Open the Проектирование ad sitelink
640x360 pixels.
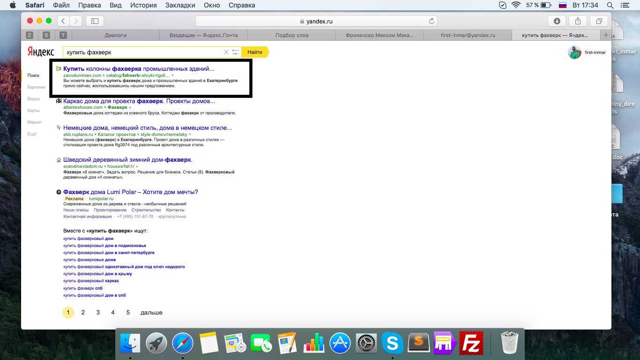point(110,210)
